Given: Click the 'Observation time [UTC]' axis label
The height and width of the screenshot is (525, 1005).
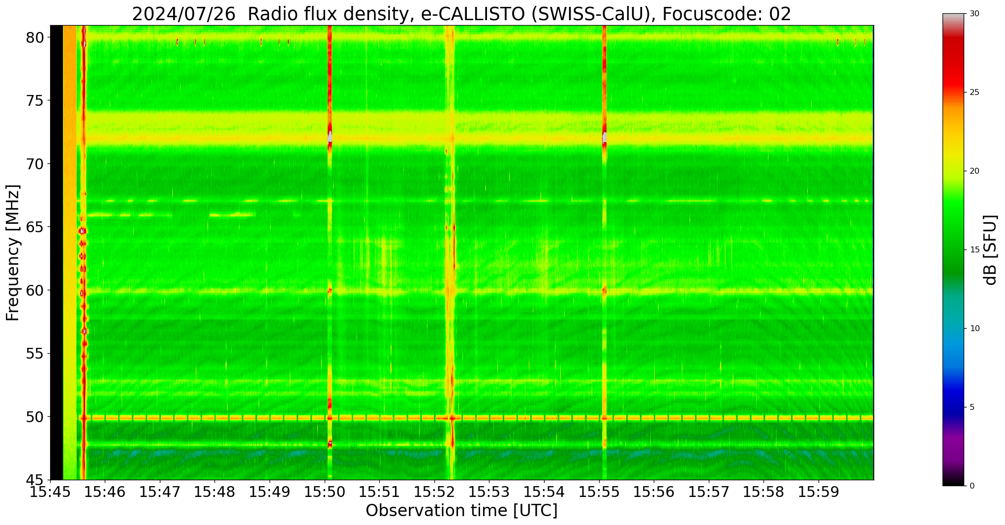Looking at the screenshot, I should (x=461, y=511).
